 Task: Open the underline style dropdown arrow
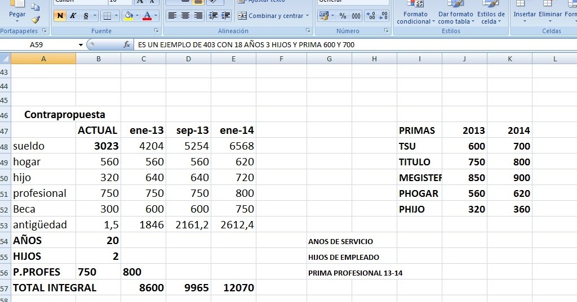(x=95, y=16)
